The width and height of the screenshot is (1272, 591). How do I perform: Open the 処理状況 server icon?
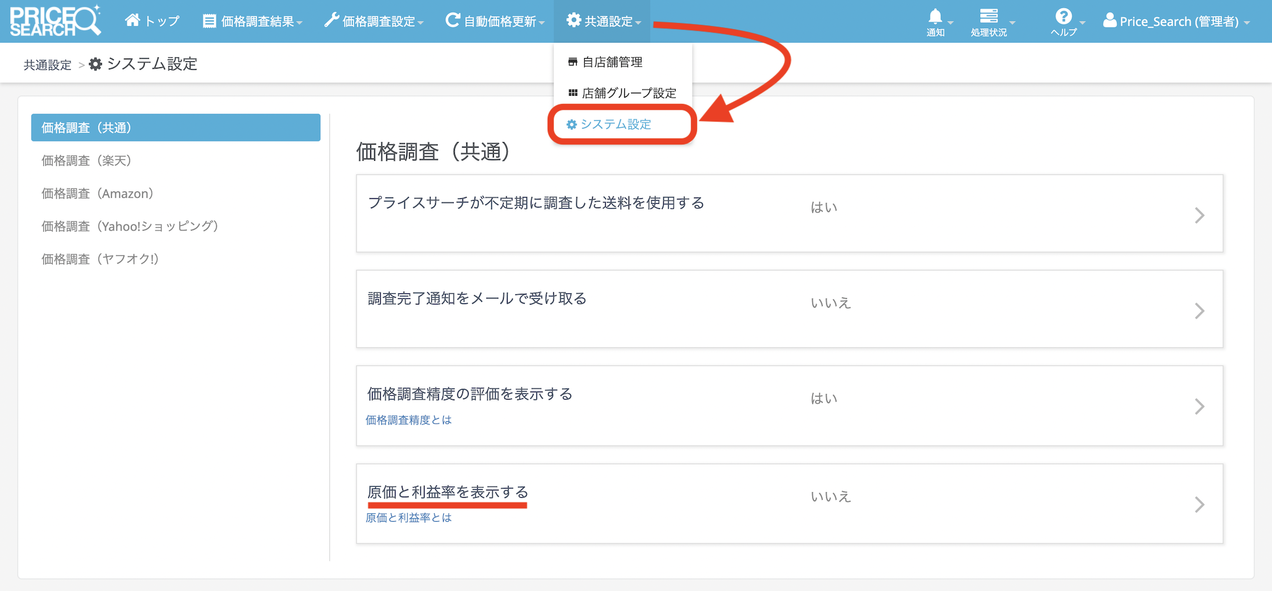[988, 17]
